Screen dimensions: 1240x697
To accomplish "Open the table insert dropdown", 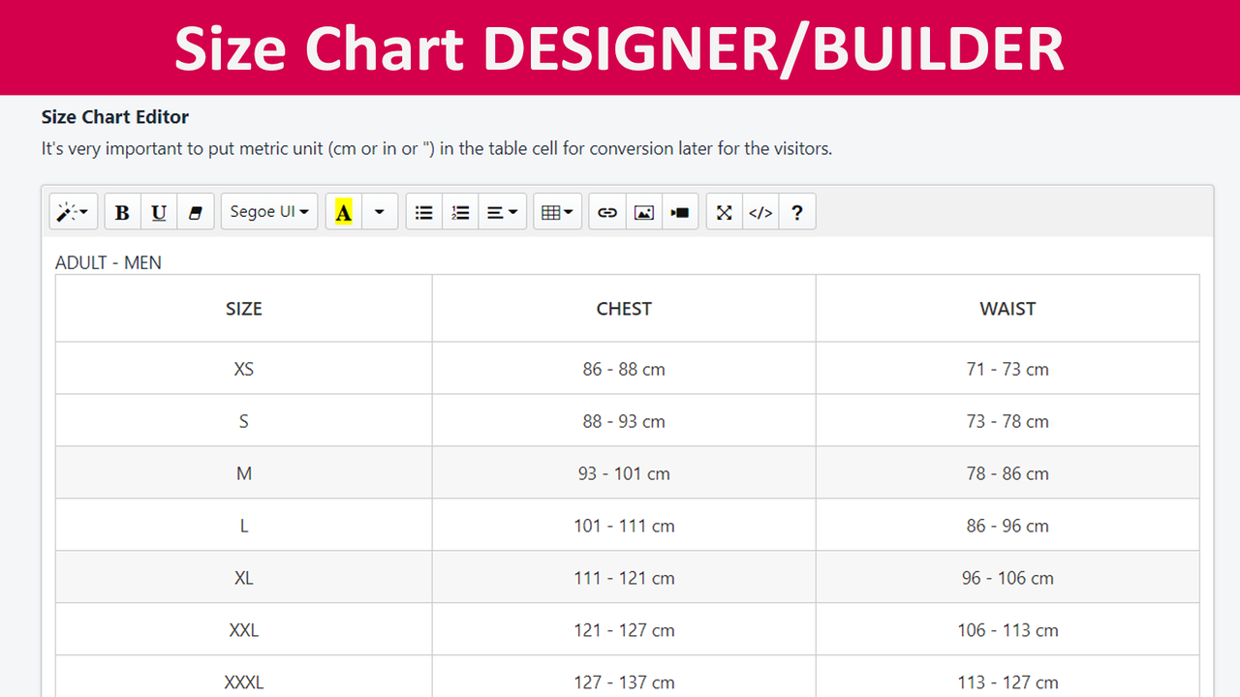I will (x=557, y=211).
